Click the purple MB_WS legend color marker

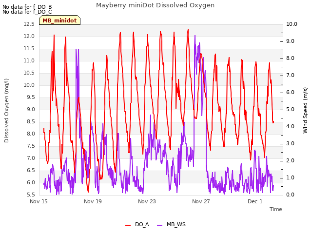160,225
